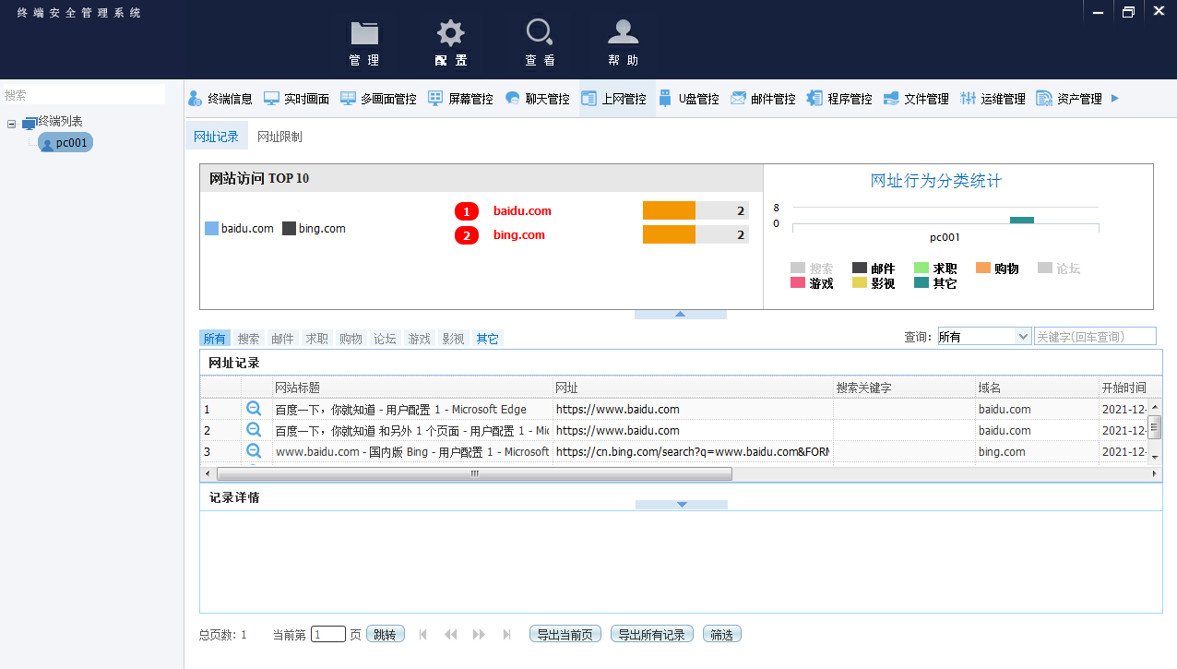Filter records by the 游戏 category tab

pyautogui.click(x=420, y=339)
